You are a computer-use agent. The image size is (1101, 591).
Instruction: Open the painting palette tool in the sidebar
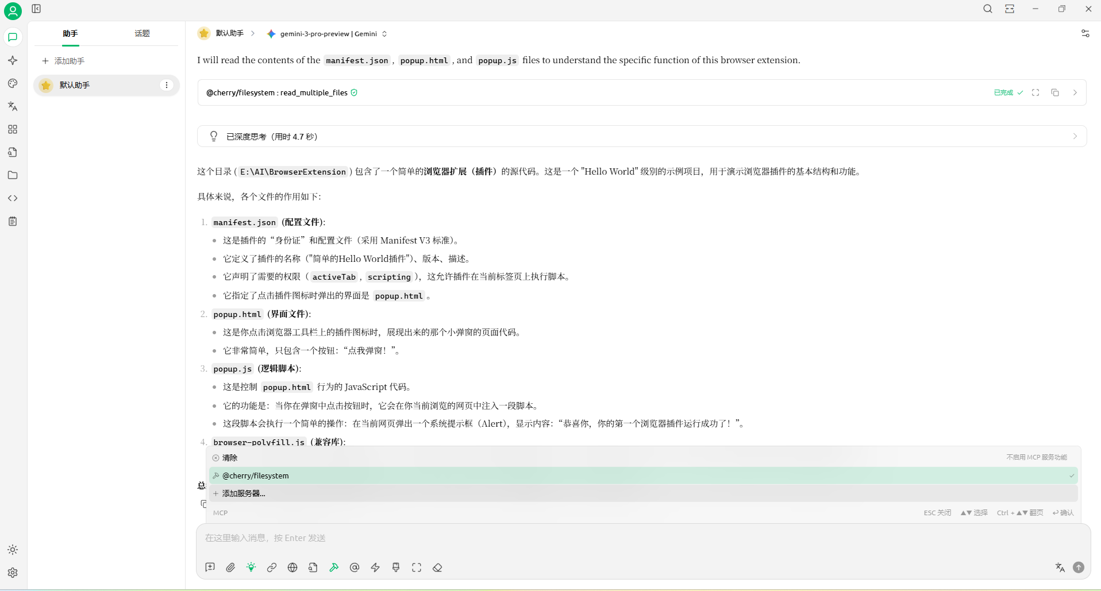click(x=13, y=83)
